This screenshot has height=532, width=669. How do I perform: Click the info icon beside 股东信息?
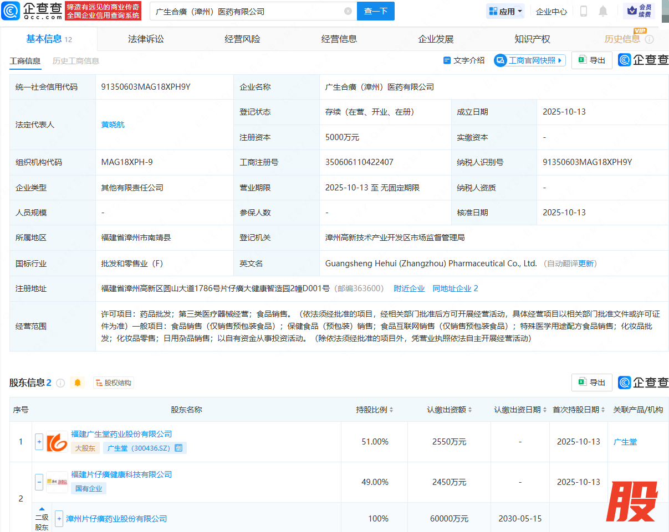pos(60,383)
